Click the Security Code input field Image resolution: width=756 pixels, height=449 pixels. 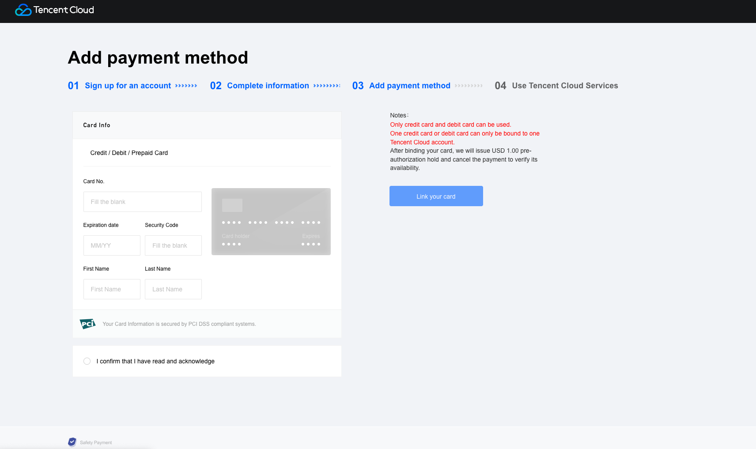pyautogui.click(x=173, y=245)
